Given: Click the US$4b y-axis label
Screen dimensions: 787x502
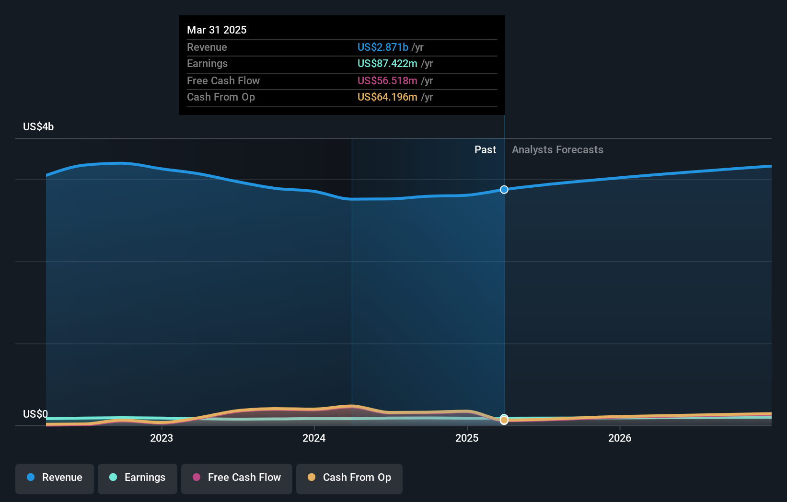Looking at the screenshot, I should click(x=38, y=127).
